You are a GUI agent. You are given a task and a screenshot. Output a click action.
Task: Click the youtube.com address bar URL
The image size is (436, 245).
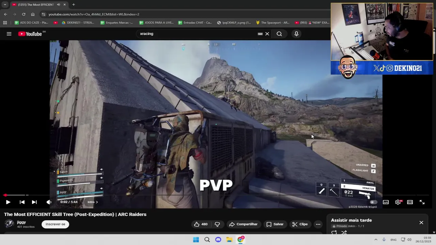click(94, 14)
